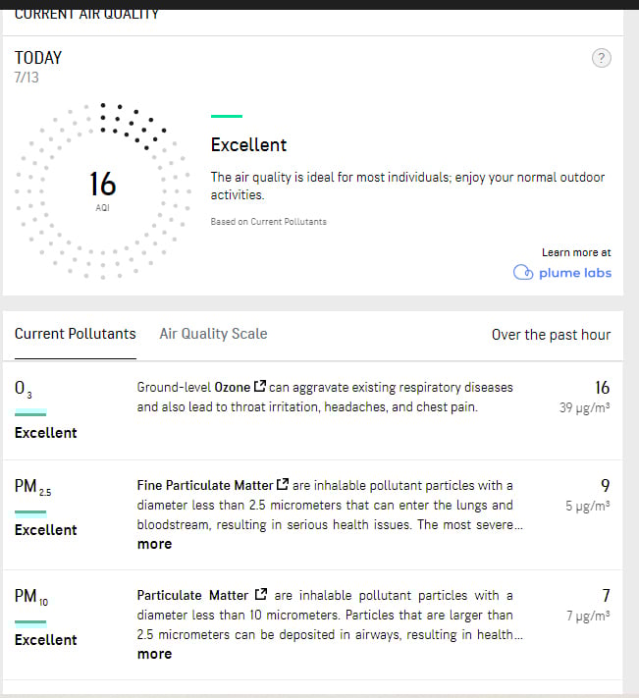The height and width of the screenshot is (698, 639).
Task: Open external link icon beside Fine Particulate Matter
Action: pos(283,483)
